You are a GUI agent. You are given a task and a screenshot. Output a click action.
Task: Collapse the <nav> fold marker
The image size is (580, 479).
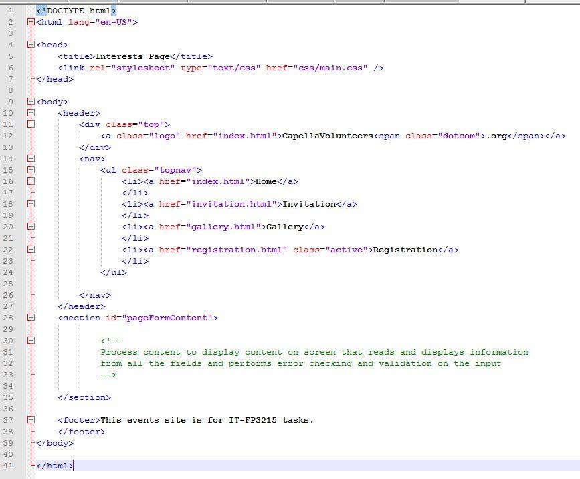tap(31, 159)
